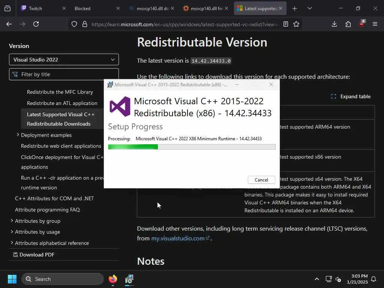384x288 pixels.
Task: Expand Deployment examples node
Action: tap(18, 135)
